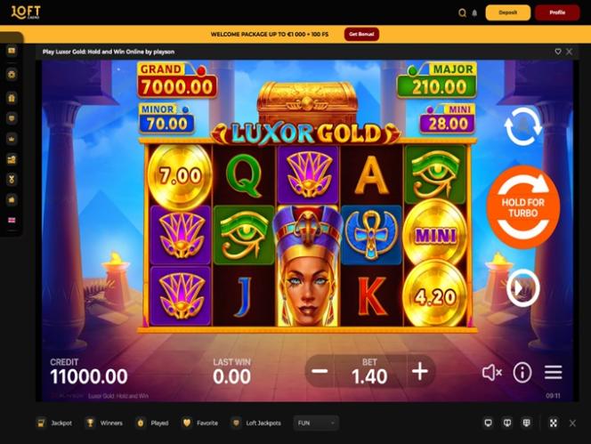This screenshot has height=444, width=591.
Task: Toggle the fullscreen icon in the bottom bar
Action: (554, 423)
